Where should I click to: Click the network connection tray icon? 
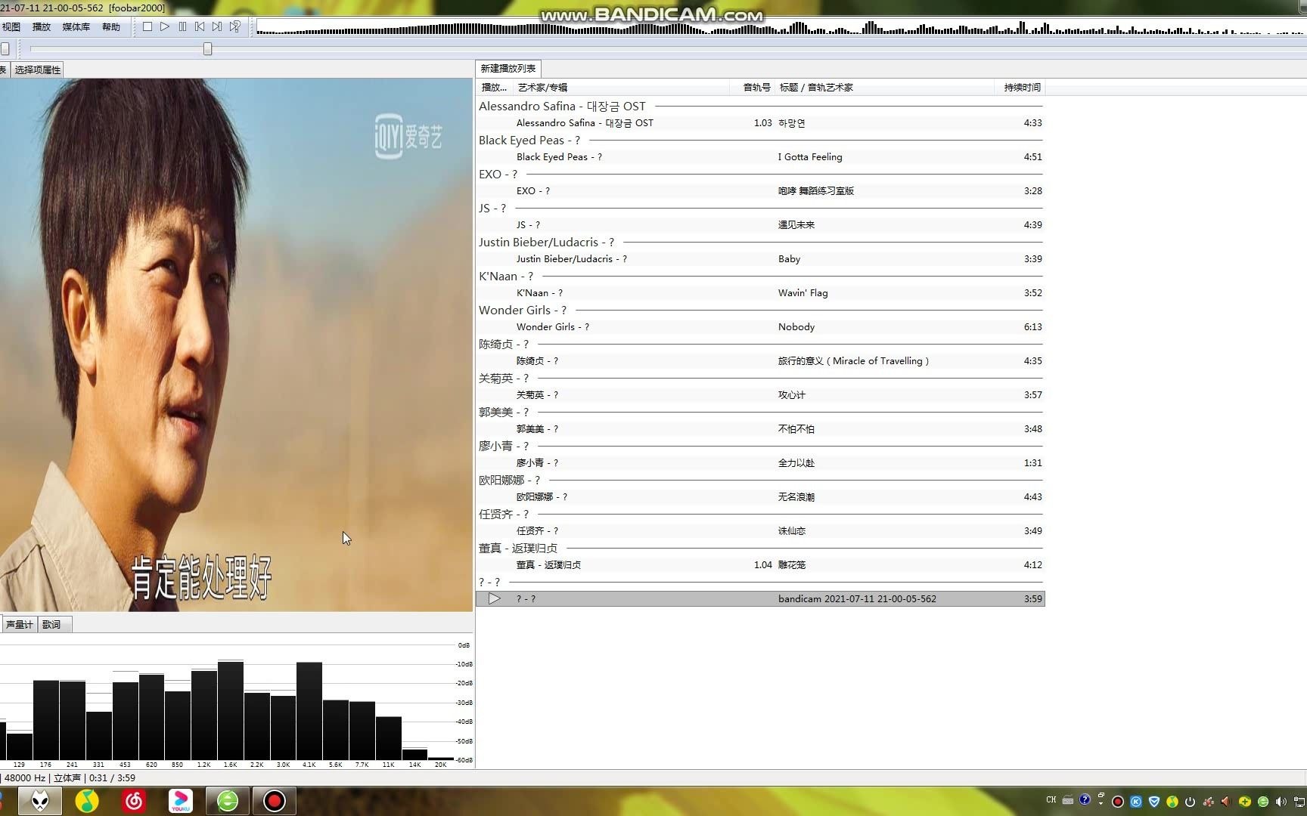click(1300, 802)
